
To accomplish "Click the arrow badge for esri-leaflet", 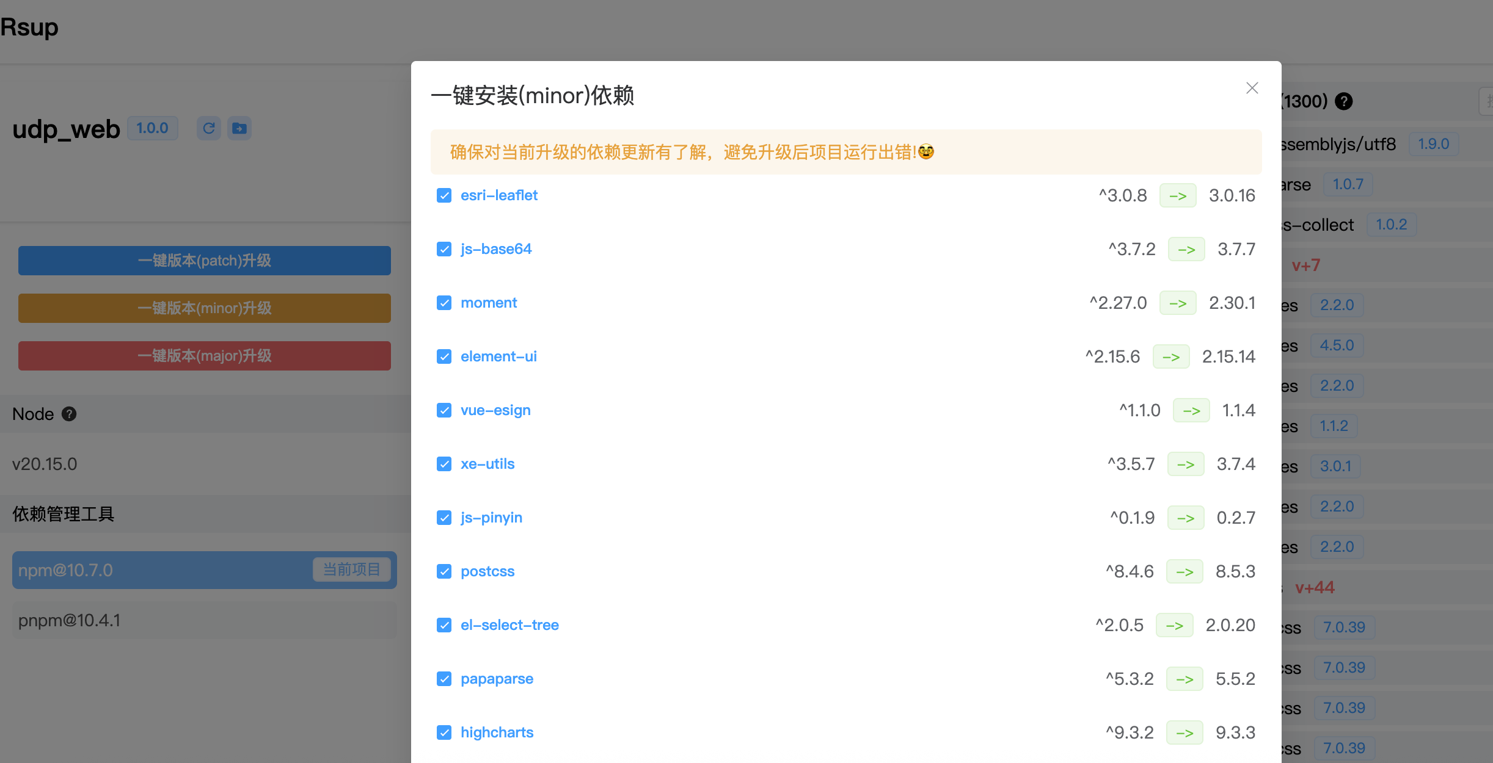I will (x=1177, y=196).
